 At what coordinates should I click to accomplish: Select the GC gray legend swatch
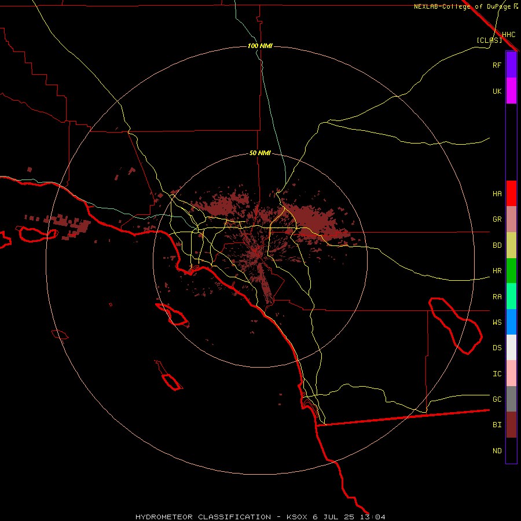coord(511,399)
